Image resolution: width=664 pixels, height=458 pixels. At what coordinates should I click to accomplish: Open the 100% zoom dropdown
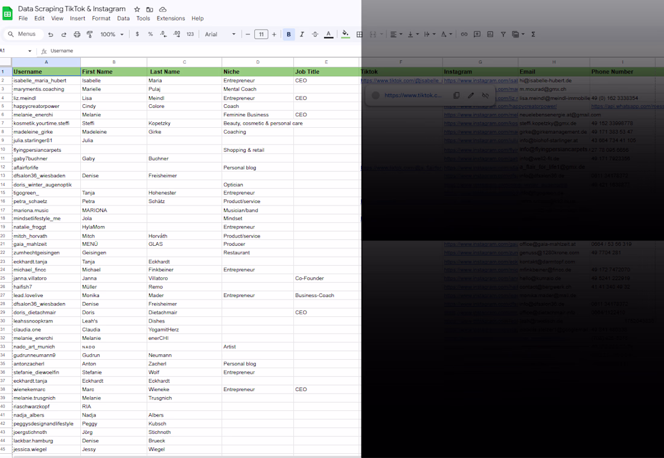click(112, 34)
